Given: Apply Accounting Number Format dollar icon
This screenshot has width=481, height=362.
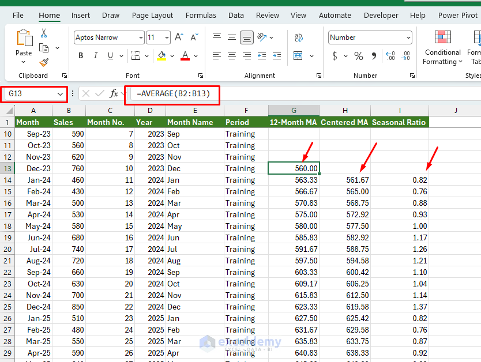Looking at the screenshot, I should pyautogui.click(x=335, y=56).
